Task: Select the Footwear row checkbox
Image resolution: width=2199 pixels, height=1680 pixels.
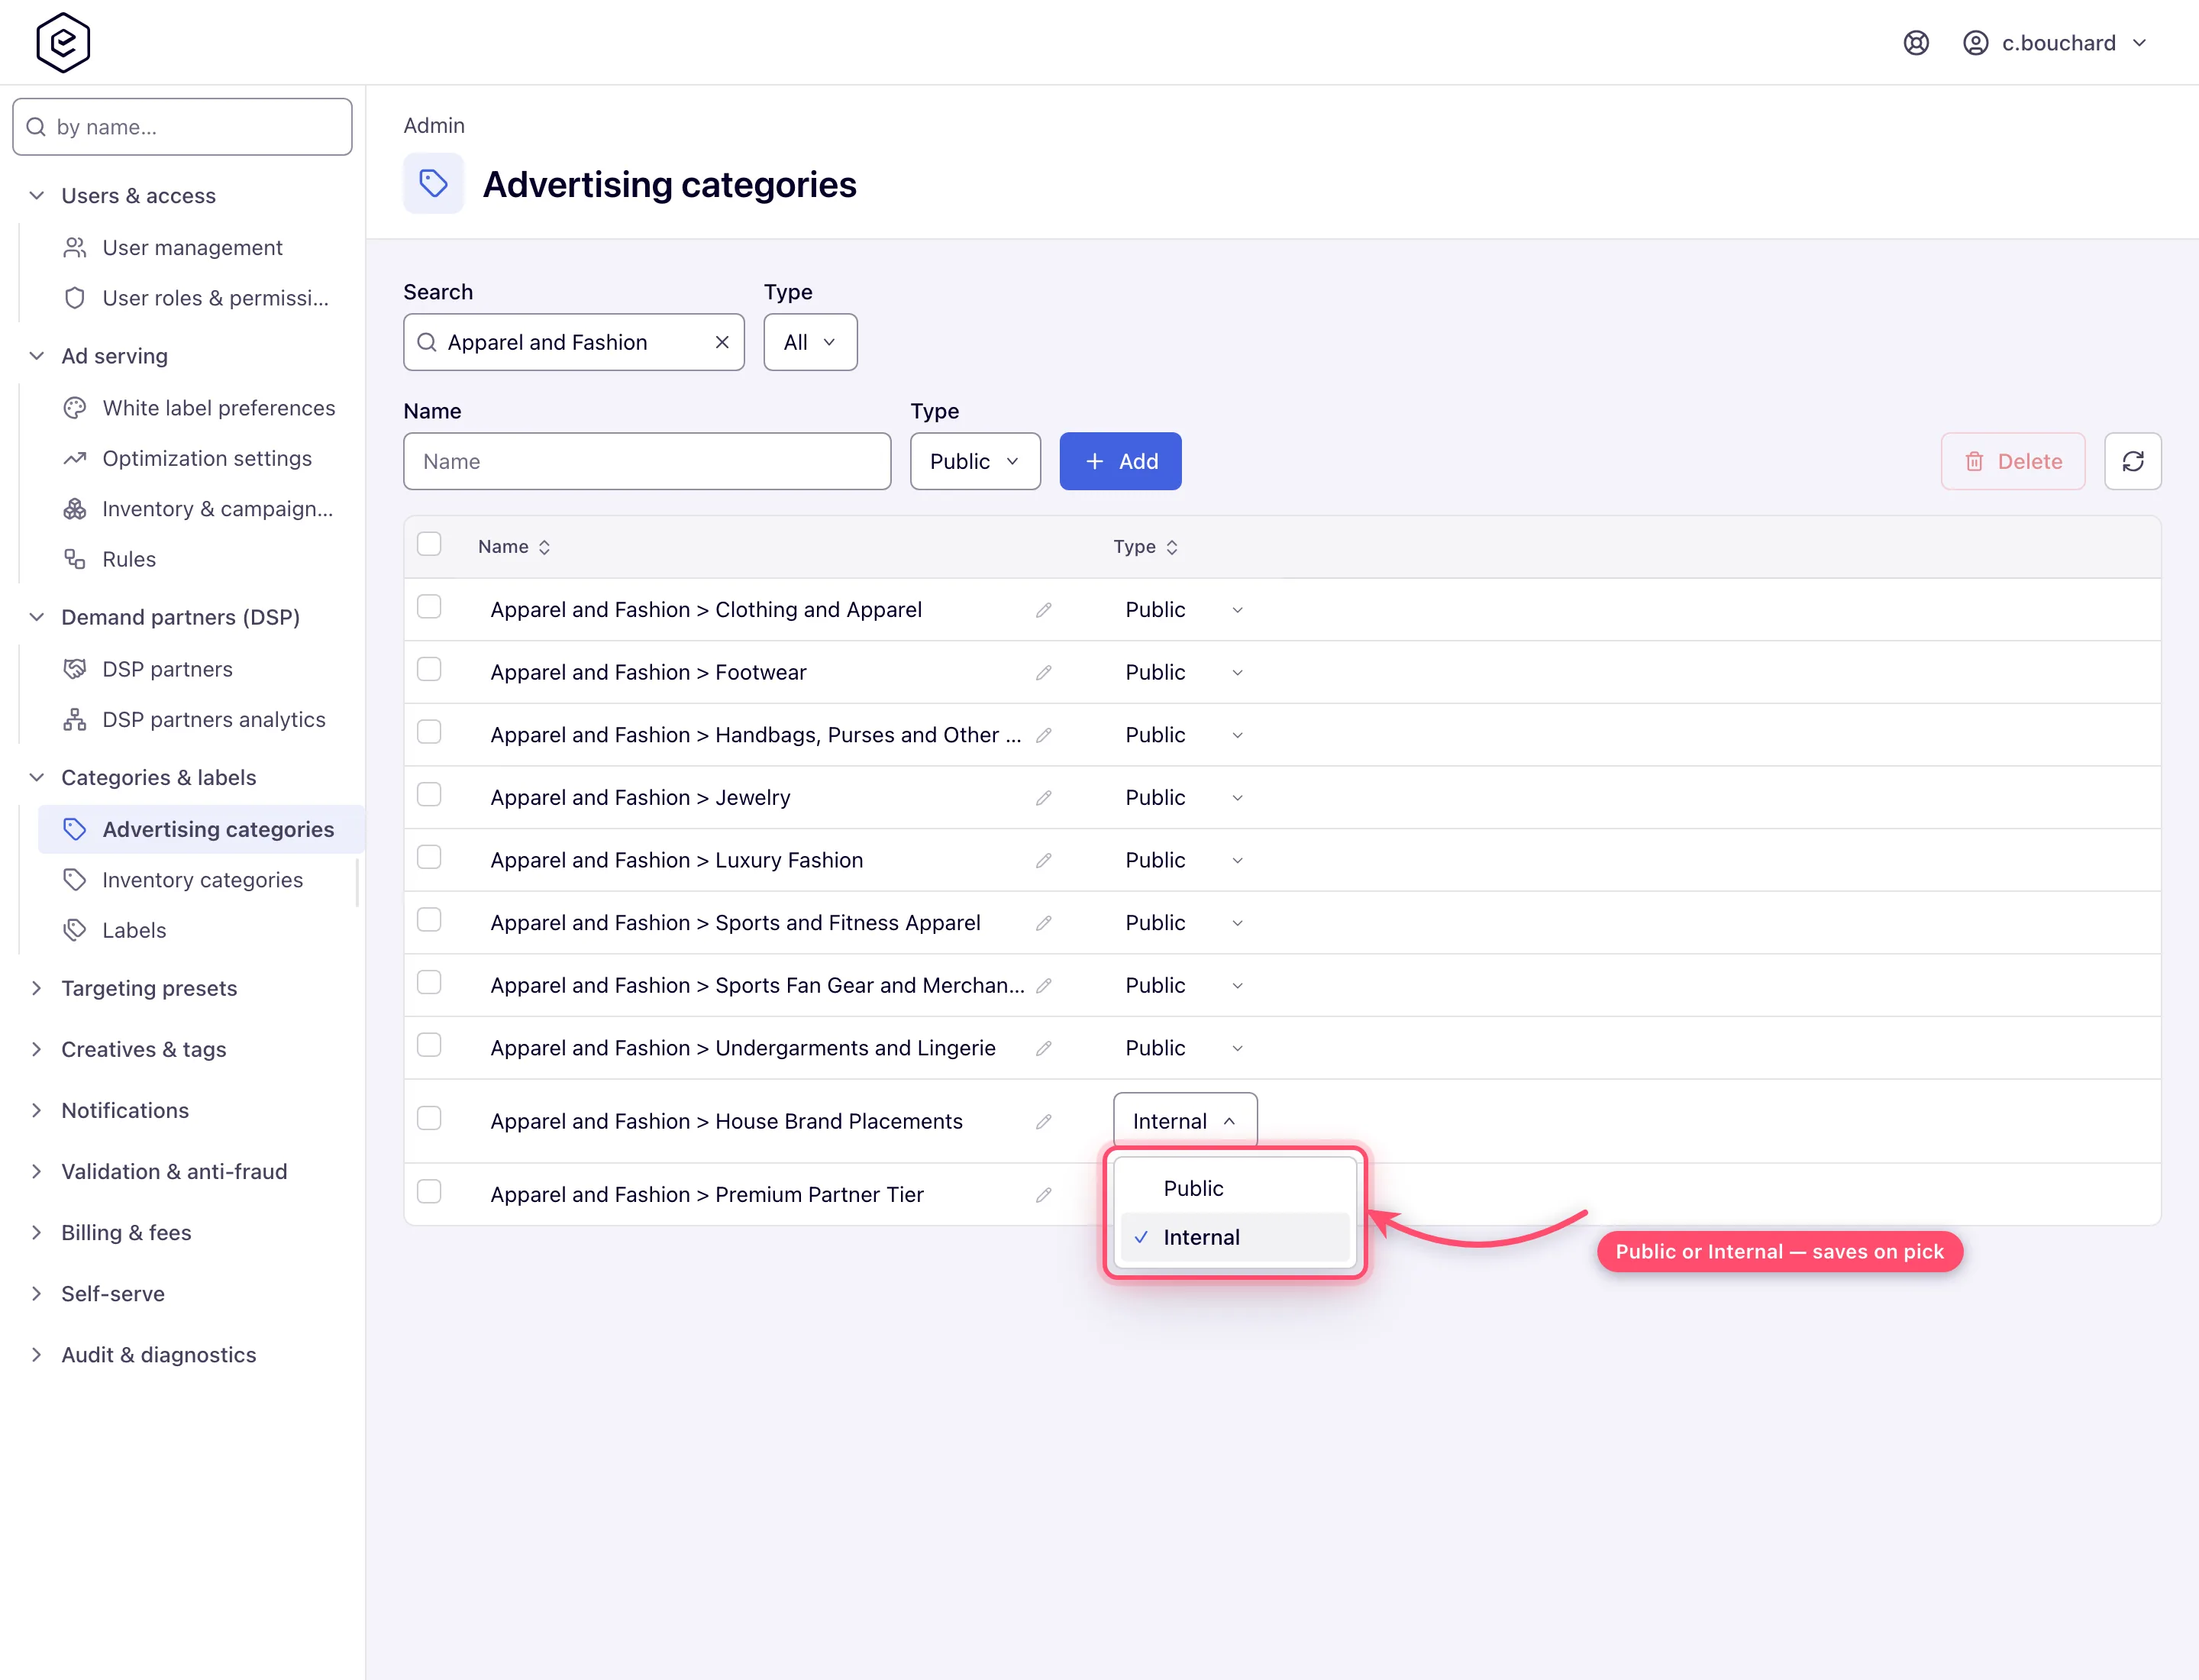Action: (x=429, y=669)
